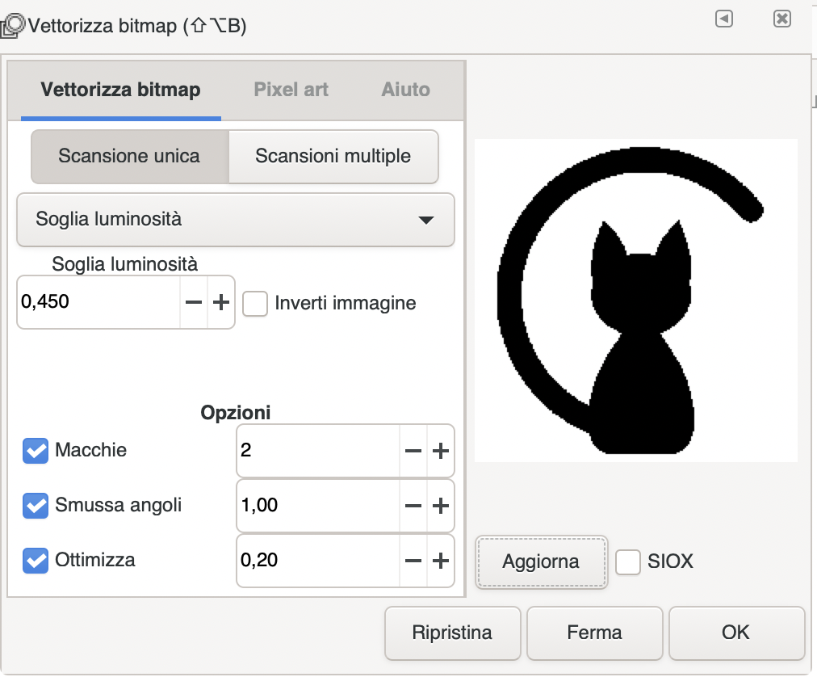Open the Soglia luminosità dropdown
Image resolution: width=817 pixels, height=677 pixels.
coord(236,220)
